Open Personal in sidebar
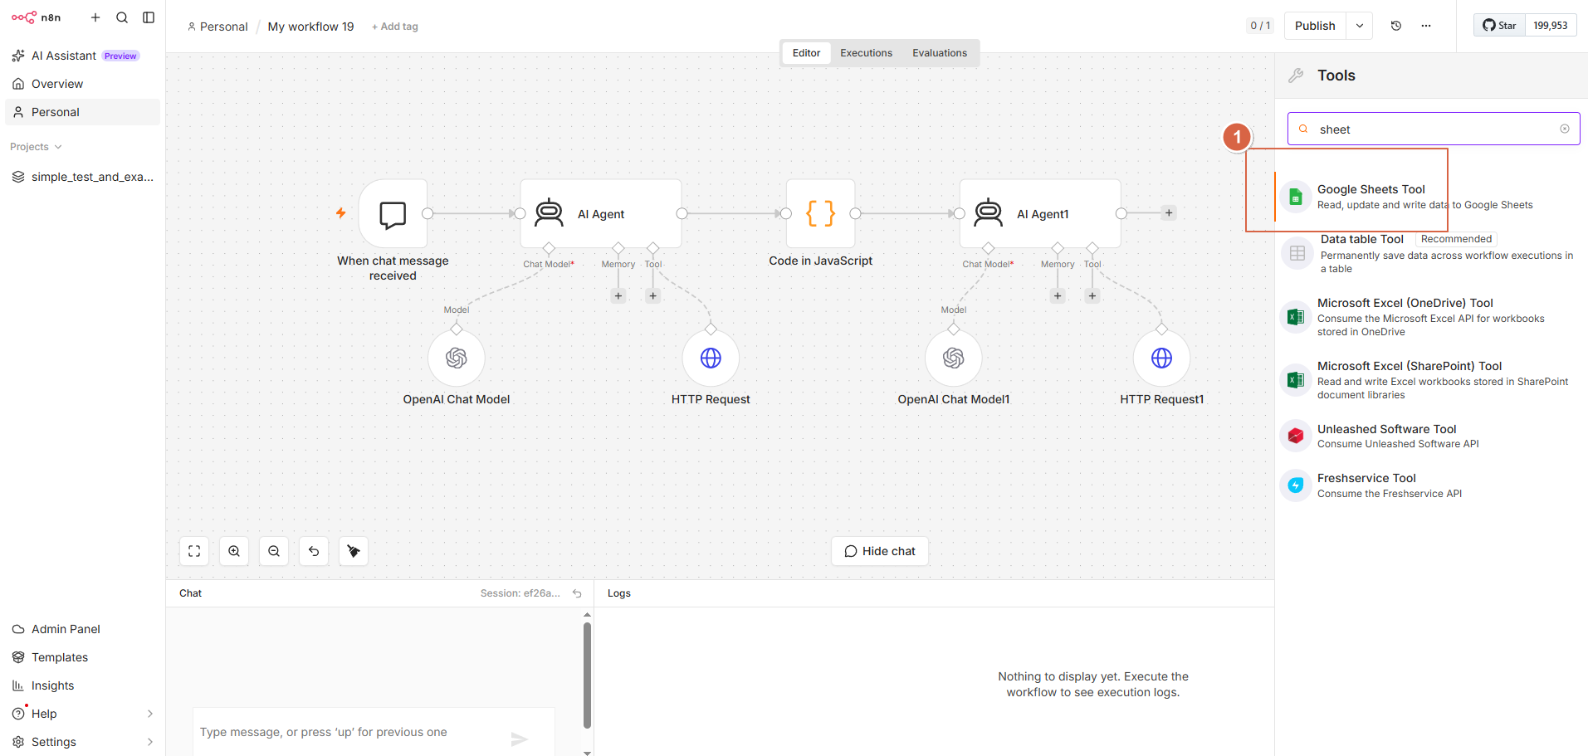Viewport: 1588px width, 756px height. pos(82,112)
